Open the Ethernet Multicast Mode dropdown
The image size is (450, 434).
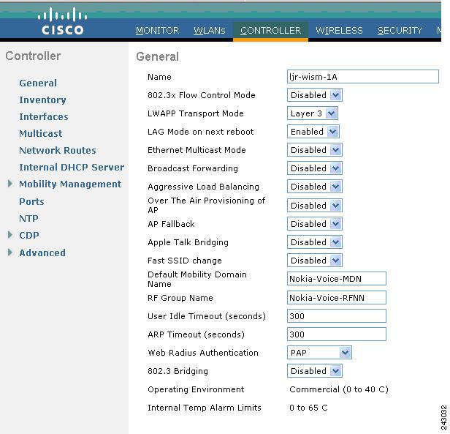point(315,150)
